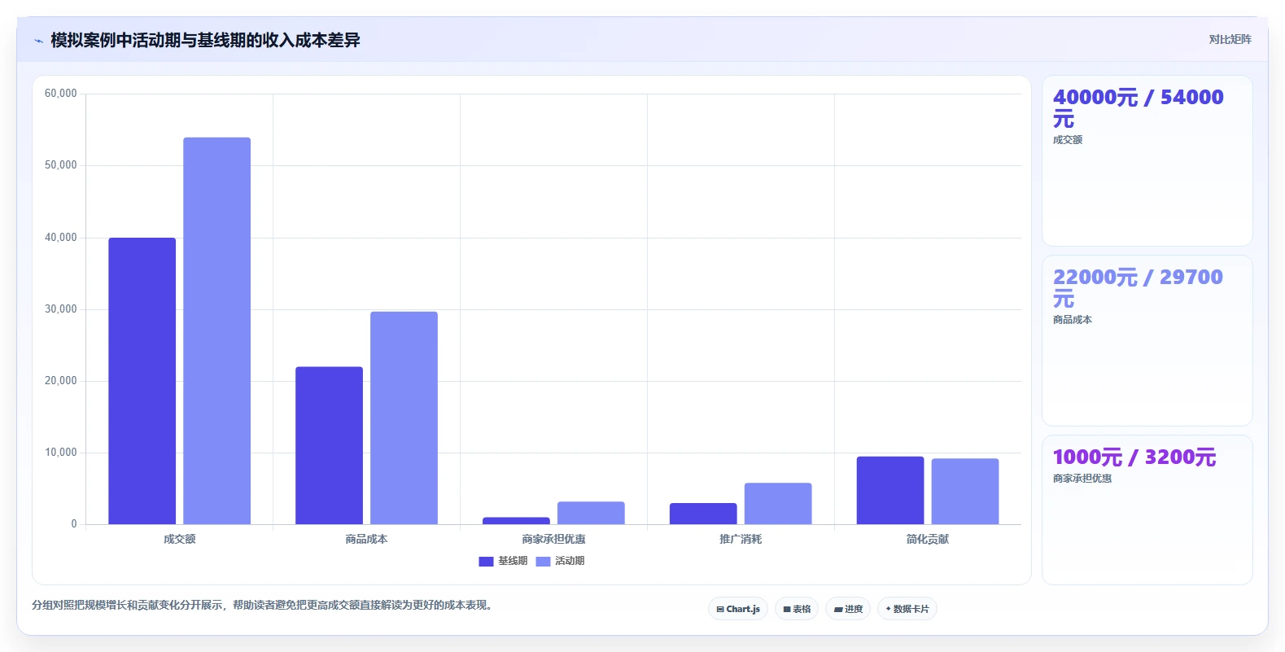Click the 推广消耗 x-axis label
1285x652 pixels.
[x=741, y=539]
